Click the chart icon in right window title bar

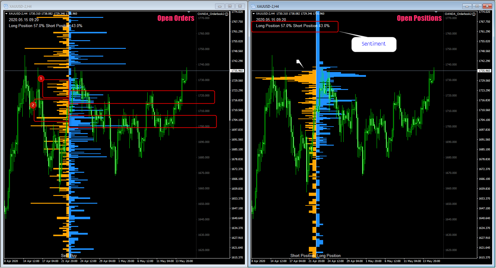tap(253, 6)
